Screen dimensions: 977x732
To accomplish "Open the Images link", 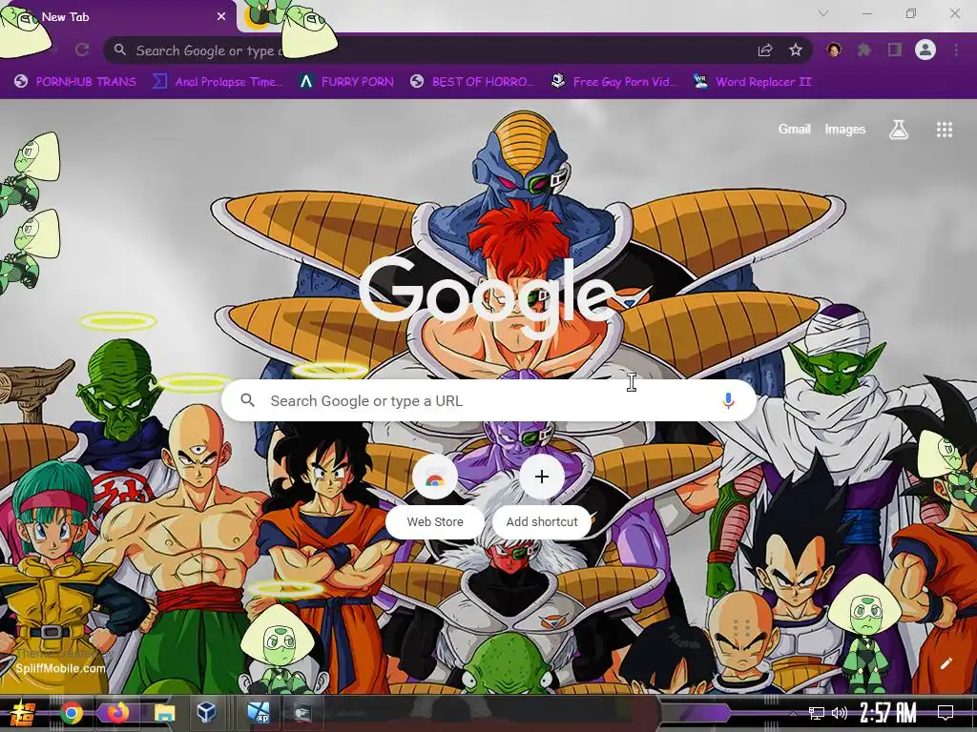I will tap(845, 129).
